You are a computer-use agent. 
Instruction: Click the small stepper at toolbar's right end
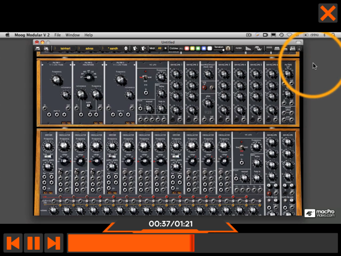pyautogui.click(x=299, y=48)
